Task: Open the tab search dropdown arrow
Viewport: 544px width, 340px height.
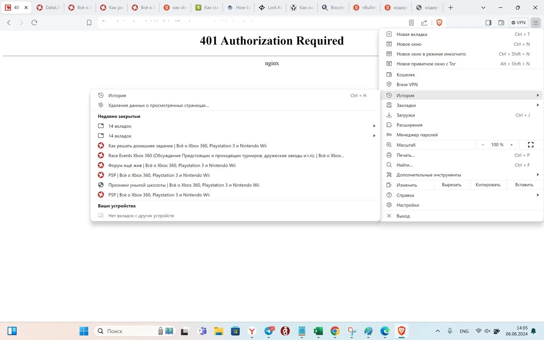Action: click(x=483, y=8)
